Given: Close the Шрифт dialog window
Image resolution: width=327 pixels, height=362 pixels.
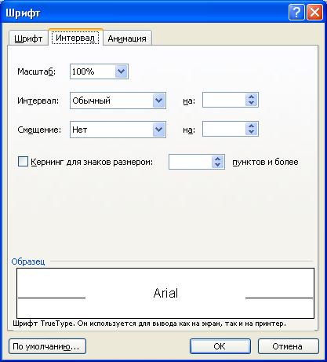Looking at the screenshot, I should (x=314, y=13).
